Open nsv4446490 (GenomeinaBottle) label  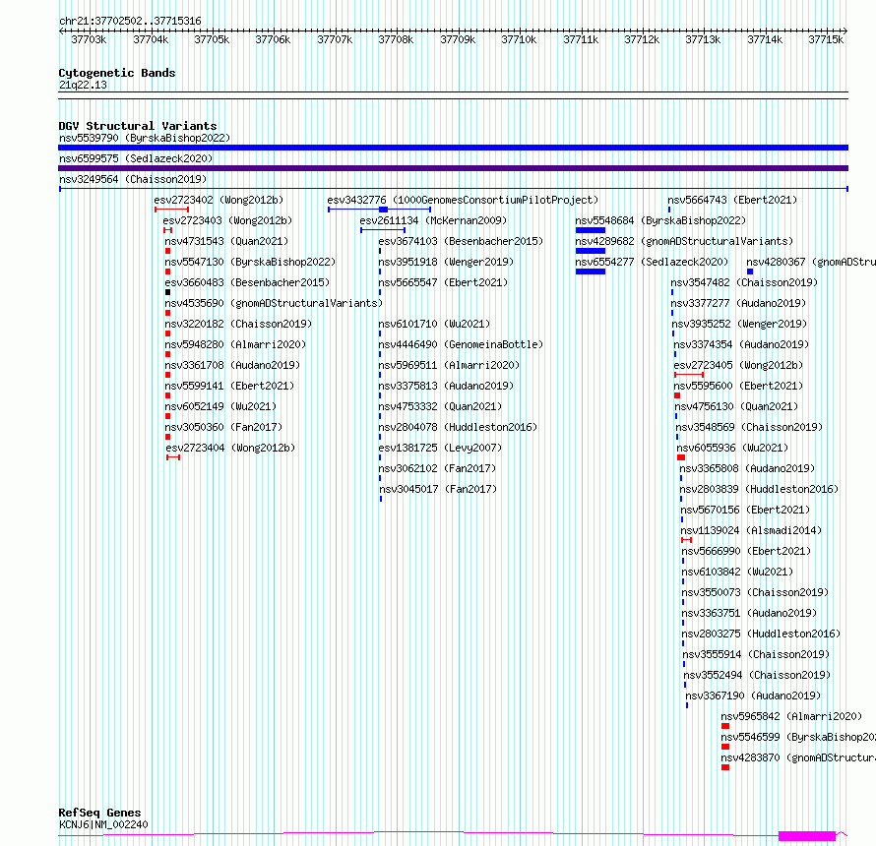(x=461, y=344)
